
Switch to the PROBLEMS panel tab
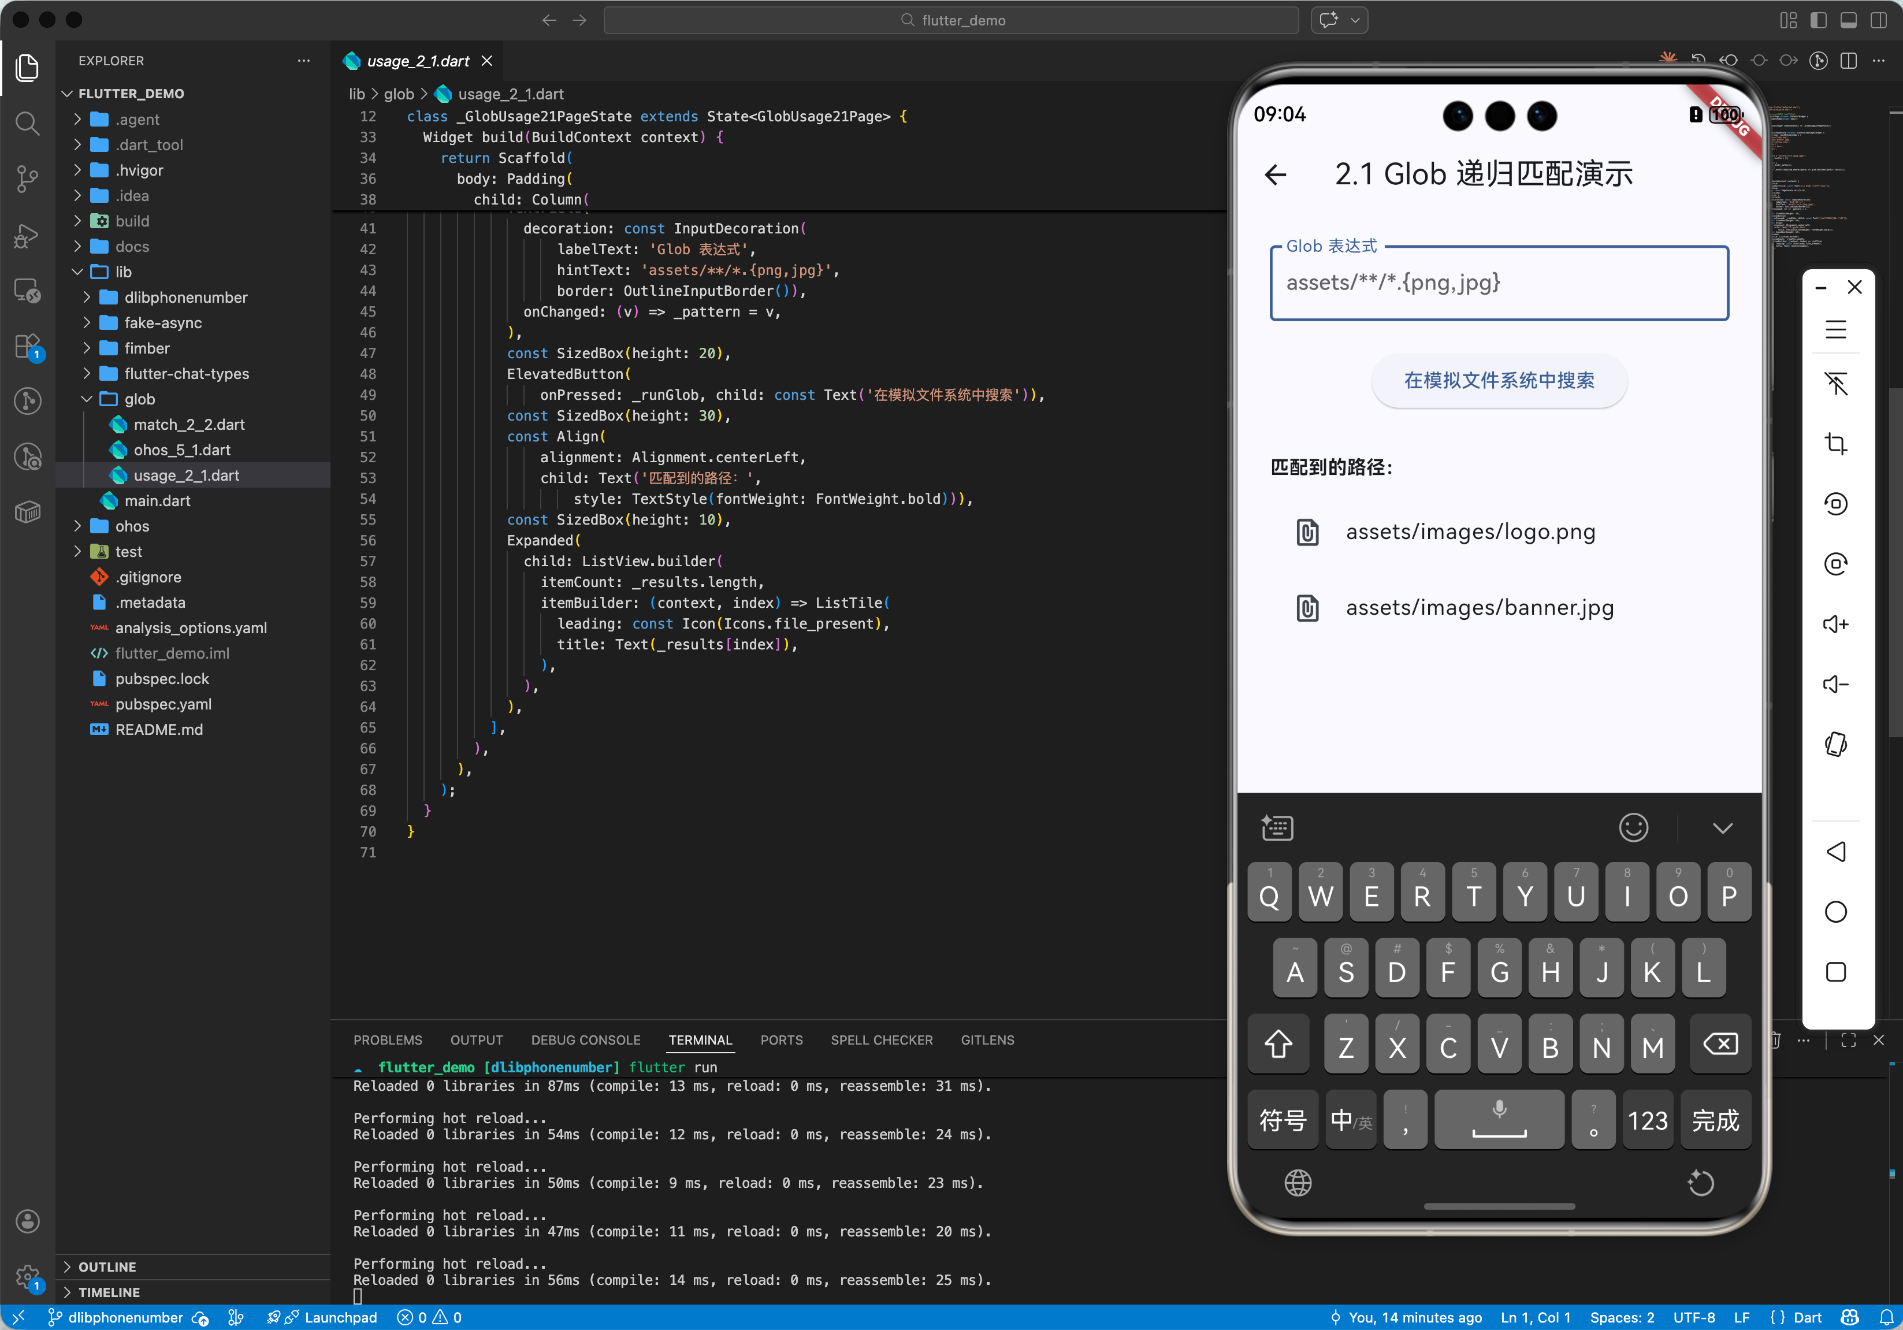[x=387, y=1040]
